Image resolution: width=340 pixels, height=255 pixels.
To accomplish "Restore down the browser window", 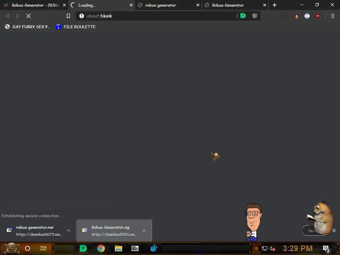I will point(317,5).
